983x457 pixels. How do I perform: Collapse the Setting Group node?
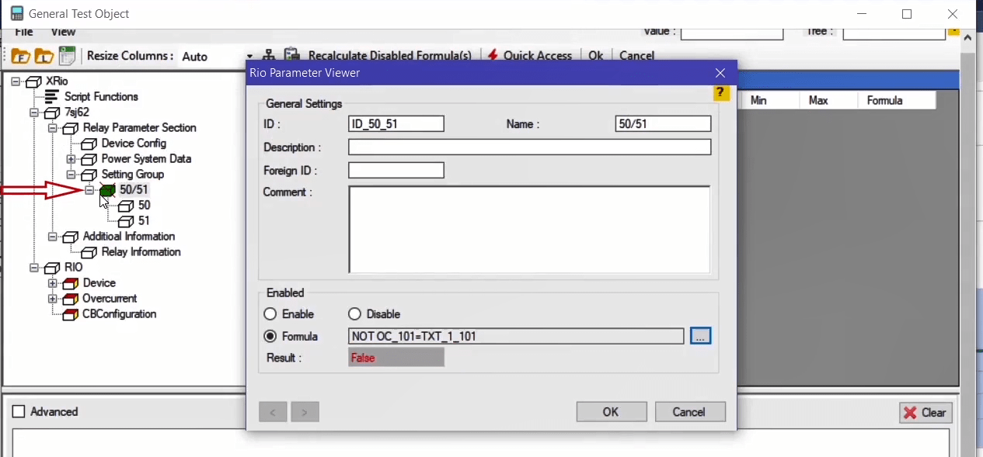coord(71,175)
